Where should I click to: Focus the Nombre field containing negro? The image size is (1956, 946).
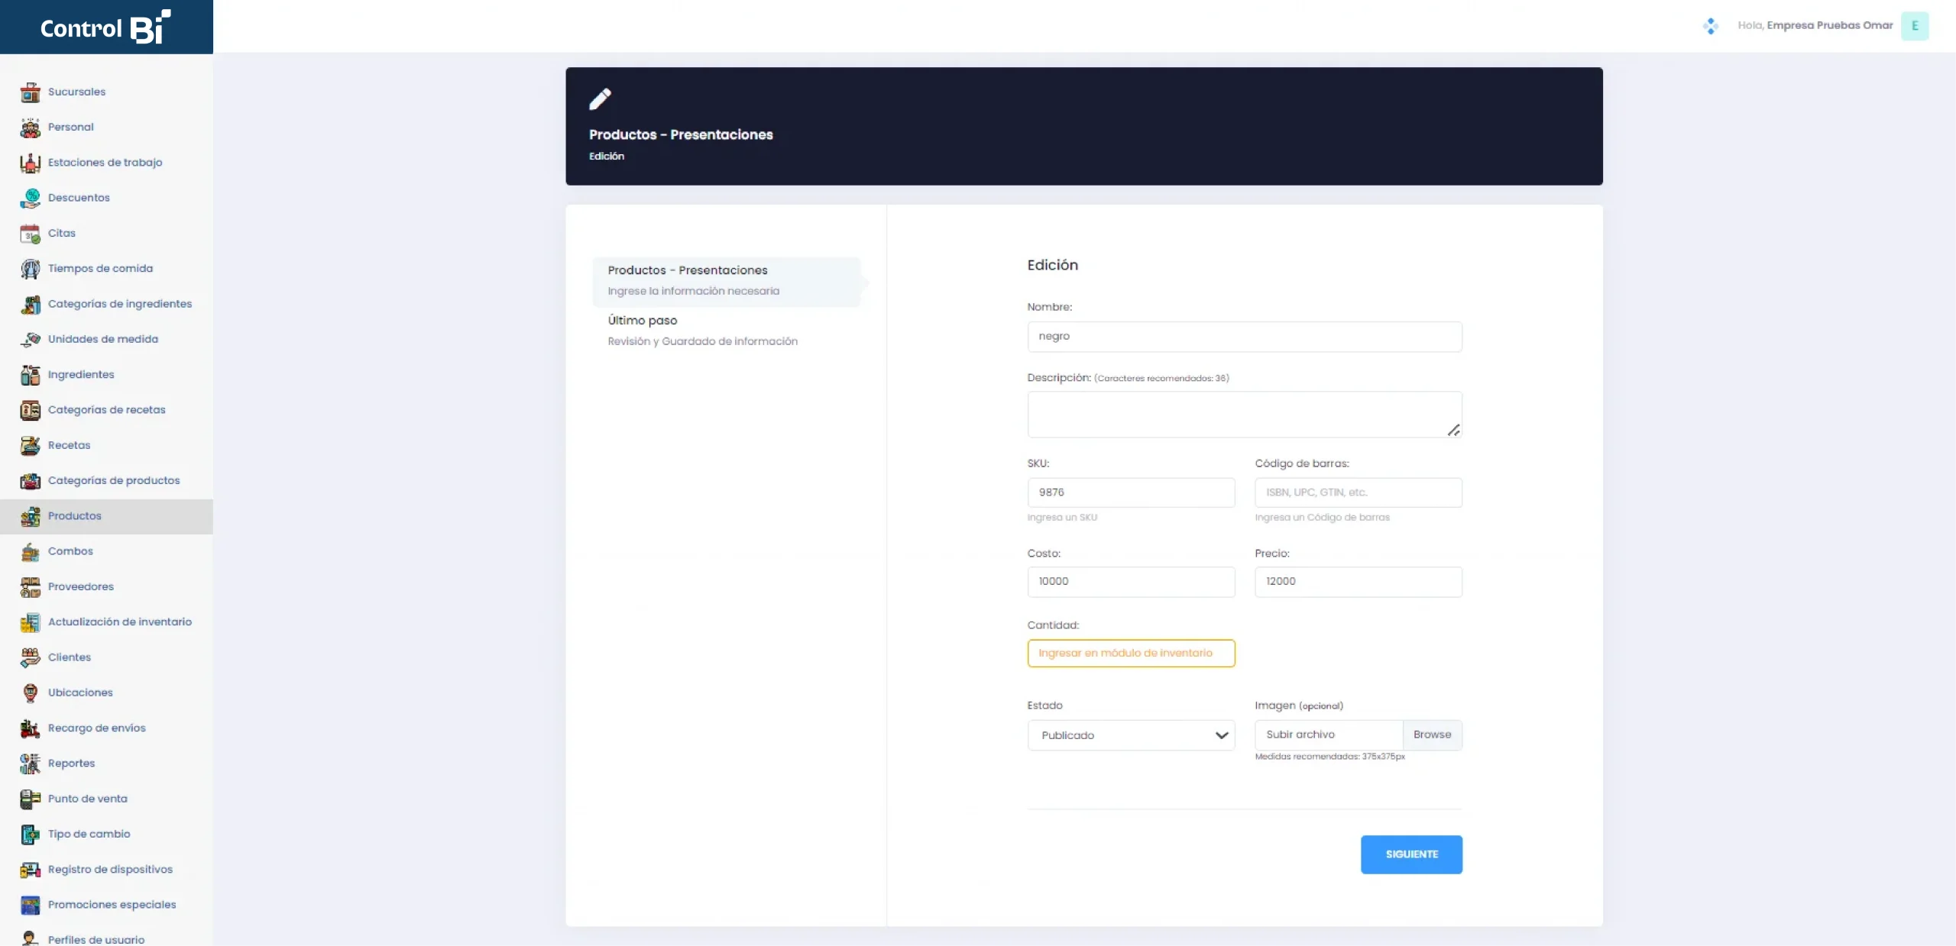click(x=1245, y=337)
